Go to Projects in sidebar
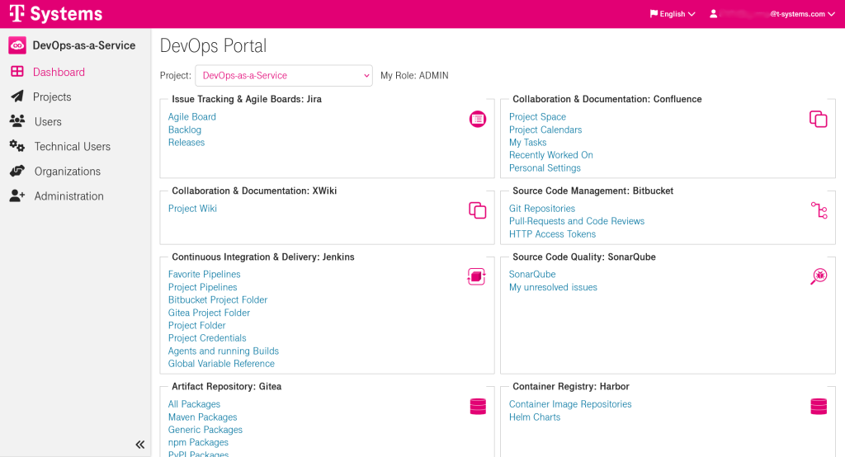845x457 pixels. (52, 97)
